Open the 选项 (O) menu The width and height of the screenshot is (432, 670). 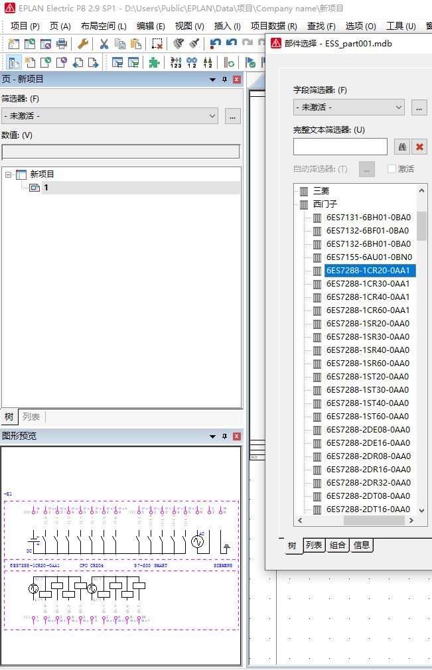[361, 26]
